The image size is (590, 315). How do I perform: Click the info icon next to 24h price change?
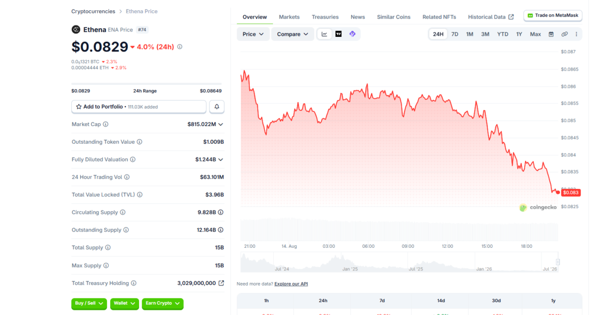point(179,47)
